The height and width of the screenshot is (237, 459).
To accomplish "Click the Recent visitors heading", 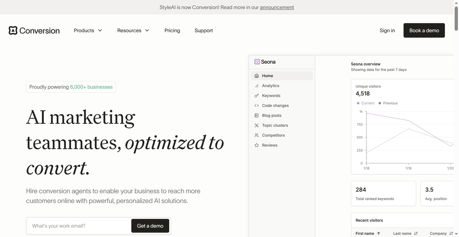I will (369, 220).
